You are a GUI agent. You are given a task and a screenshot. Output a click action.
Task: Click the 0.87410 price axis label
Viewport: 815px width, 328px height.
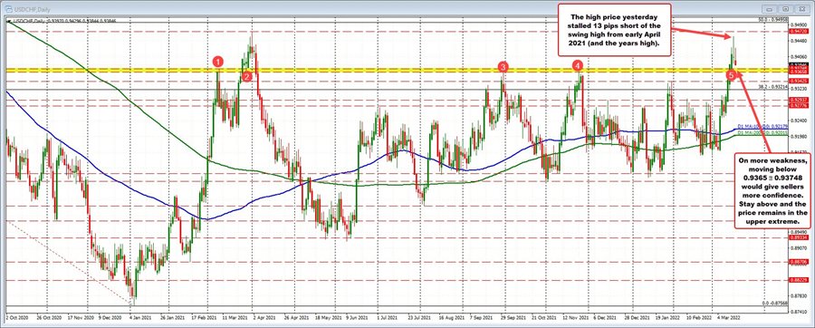[x=800, y=313]
